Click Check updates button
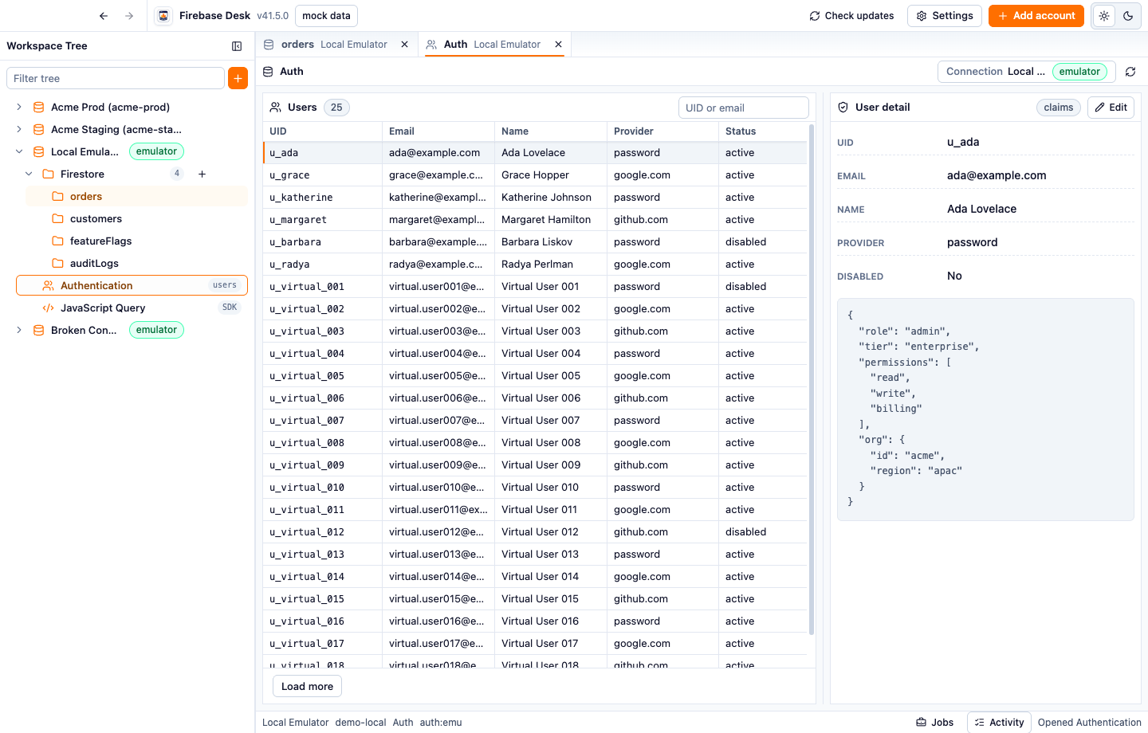 (851, 16)
